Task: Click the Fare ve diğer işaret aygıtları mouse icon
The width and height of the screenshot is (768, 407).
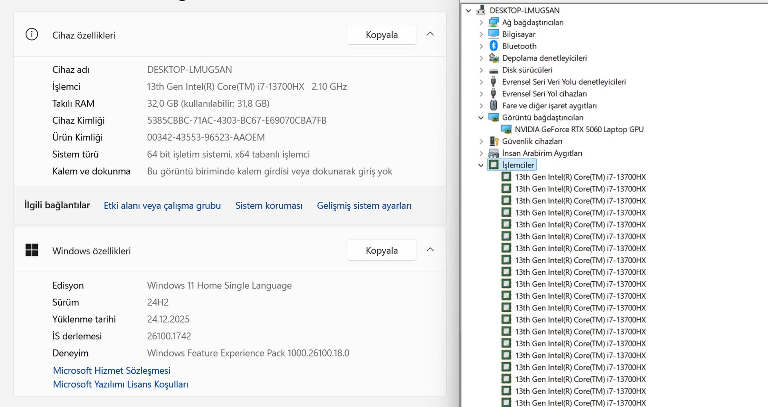Action: pyautogui.click(x=494, y=106)
